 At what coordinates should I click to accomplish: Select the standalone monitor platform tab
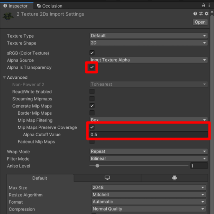coord(107,178)
